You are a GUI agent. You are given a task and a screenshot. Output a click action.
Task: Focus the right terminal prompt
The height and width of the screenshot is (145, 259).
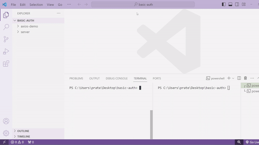194,88
